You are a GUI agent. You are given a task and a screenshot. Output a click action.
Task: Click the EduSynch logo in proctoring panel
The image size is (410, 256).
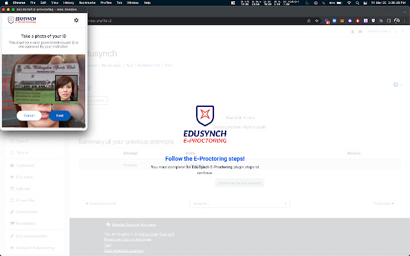pos(22,20)
